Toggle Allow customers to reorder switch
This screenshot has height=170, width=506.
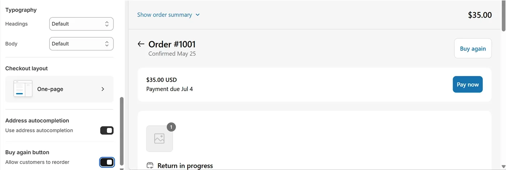click(107, 162)
